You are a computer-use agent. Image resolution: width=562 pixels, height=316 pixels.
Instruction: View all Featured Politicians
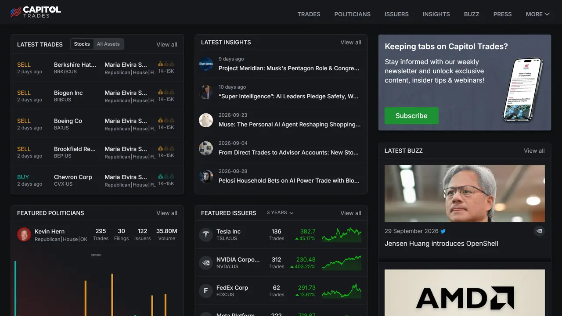coord(167,213)
